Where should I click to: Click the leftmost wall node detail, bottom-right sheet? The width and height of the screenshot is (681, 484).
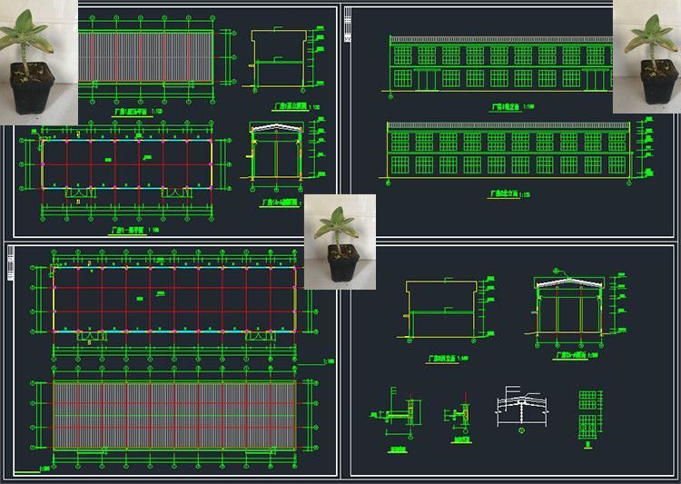pyautogui.click(x=396, y=418)
